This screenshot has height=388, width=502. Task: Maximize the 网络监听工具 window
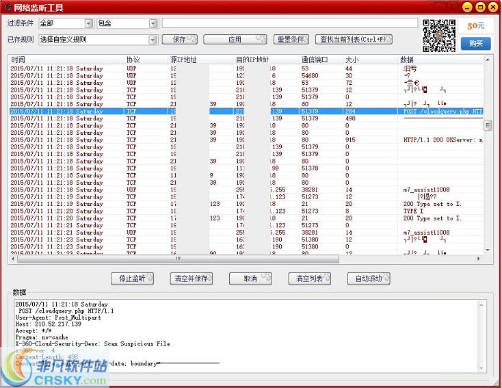[x=480, y=7]
